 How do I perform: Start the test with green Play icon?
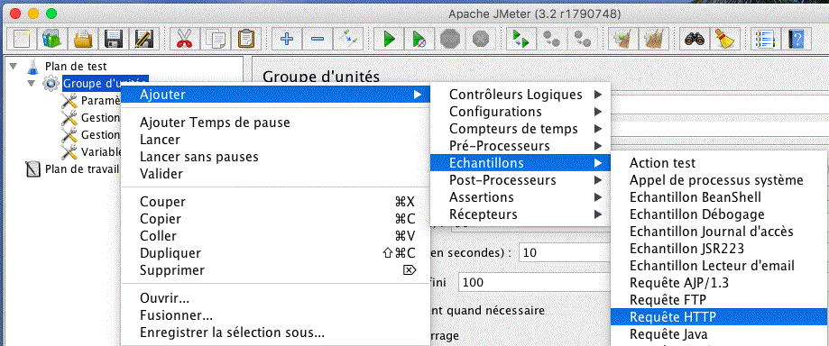(389, 39)
